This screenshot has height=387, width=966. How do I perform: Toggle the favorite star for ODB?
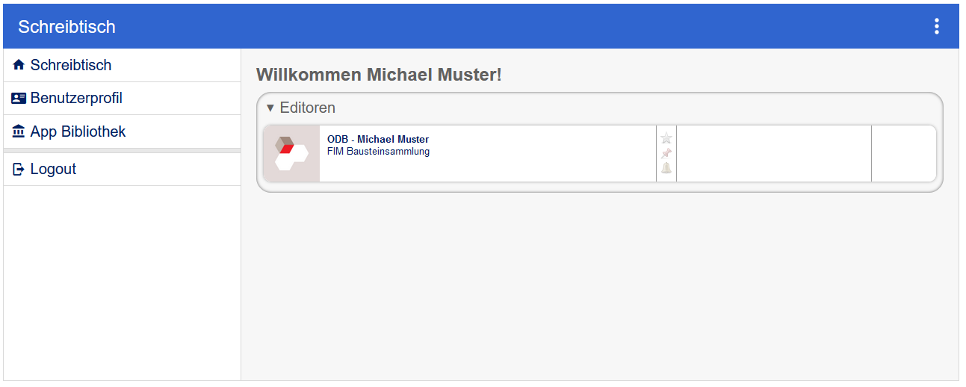(x=666, y=138)
